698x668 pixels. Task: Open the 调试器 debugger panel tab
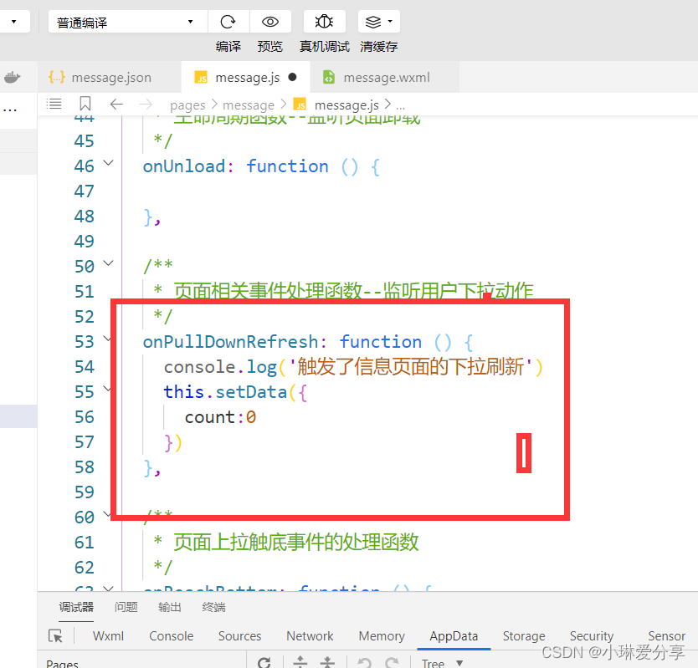tap(76, 607)
